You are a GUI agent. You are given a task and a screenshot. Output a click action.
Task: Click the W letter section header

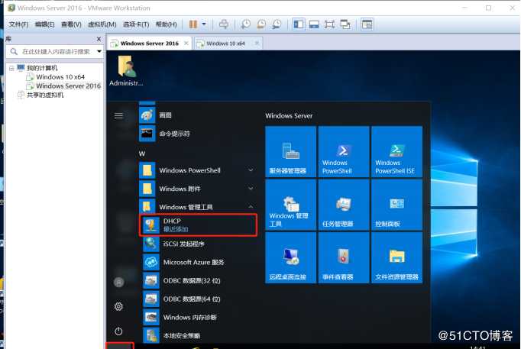click(142, 153)
